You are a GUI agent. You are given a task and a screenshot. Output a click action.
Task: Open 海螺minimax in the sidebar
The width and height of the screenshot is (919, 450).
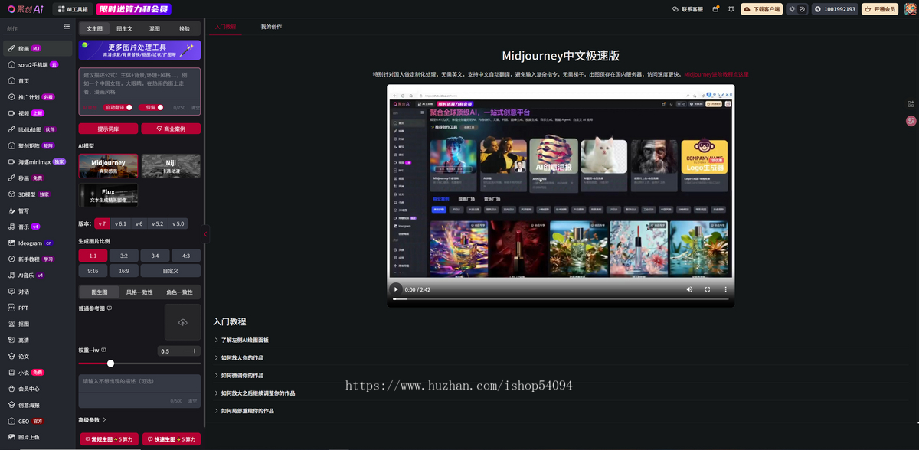click(38, 161)
